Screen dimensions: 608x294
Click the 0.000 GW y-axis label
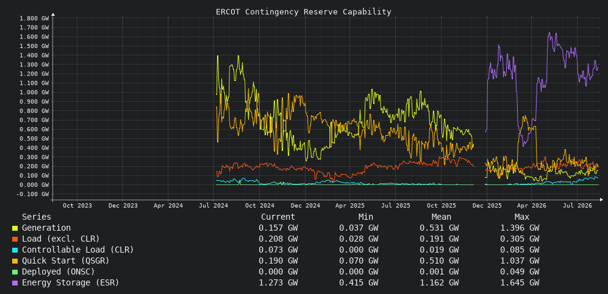click(34, 185)
